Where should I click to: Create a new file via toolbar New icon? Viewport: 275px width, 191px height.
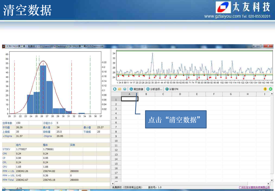(x=115, y=89)
